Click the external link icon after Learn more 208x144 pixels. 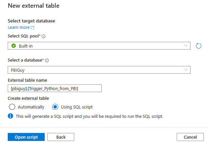click(33, 27)
